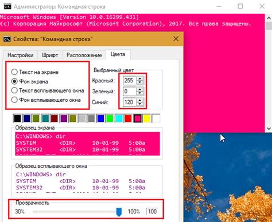Pick the bright blue color swatch
The width and height of the screenshot is (272, 222).
(100, 118)
